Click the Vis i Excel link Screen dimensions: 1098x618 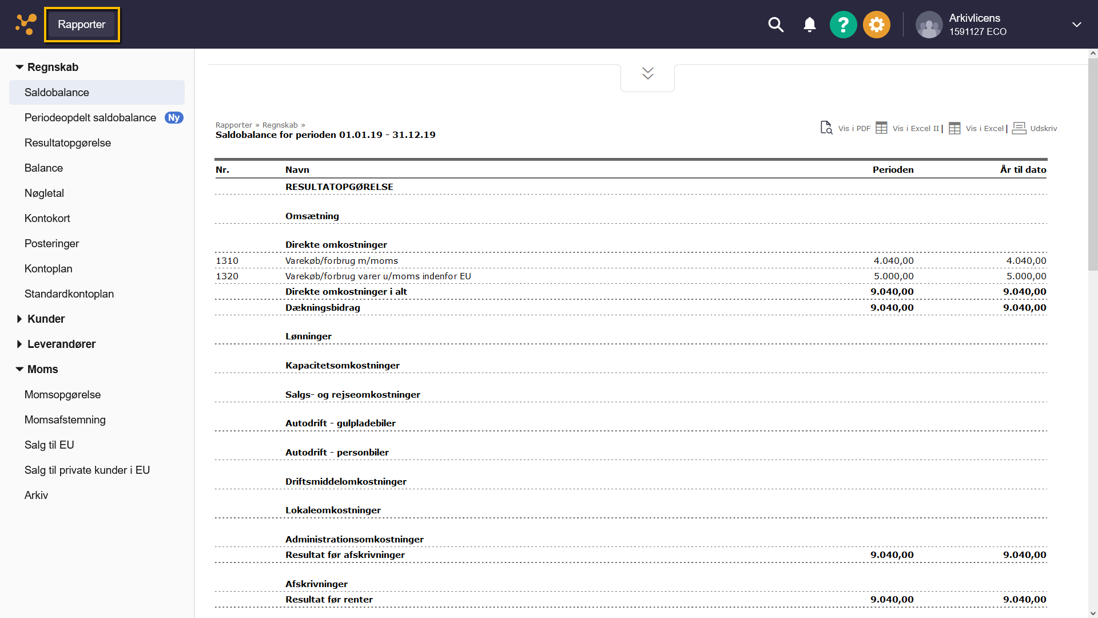[984, 128]
